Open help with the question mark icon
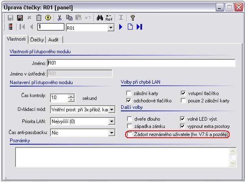Image resolution: width=245 pixels, height=182 pixels. 133,18
